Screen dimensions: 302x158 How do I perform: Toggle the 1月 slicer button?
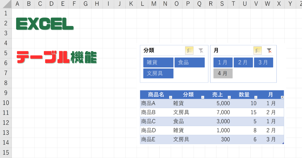(223, 62)
